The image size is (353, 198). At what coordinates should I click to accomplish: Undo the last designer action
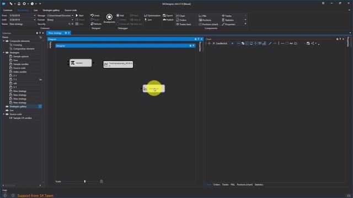95,15
